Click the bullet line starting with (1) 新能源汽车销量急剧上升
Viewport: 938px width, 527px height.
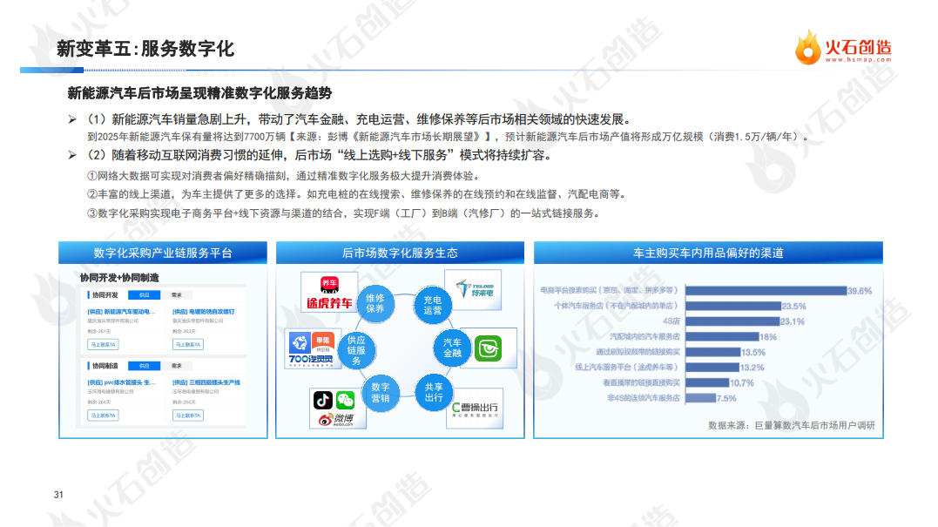pyautogui.click(x=358, y=119)
